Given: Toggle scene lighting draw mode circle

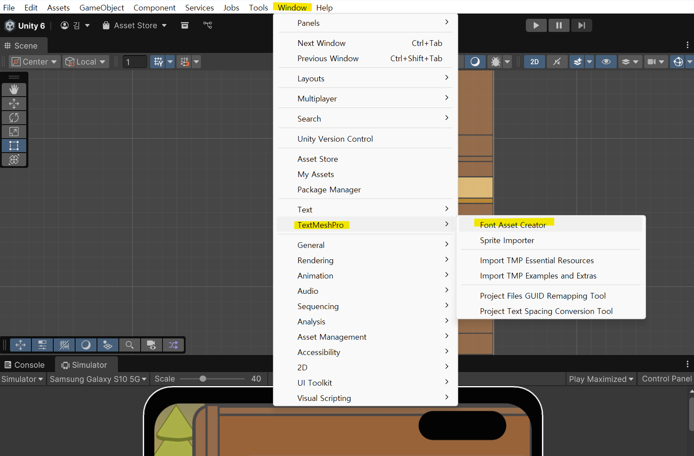Looking at the screenshot, I should [475, 62].
